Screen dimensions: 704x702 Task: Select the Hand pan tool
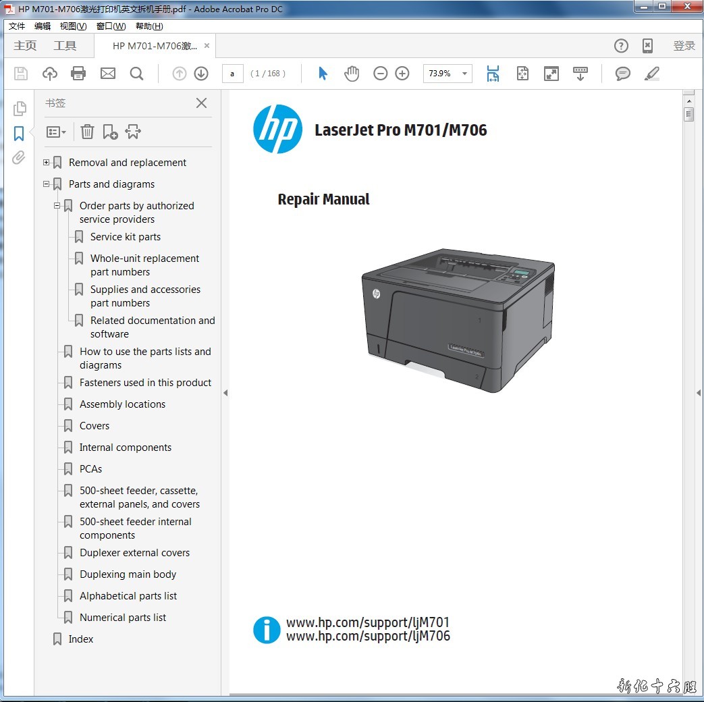(352, 74)
